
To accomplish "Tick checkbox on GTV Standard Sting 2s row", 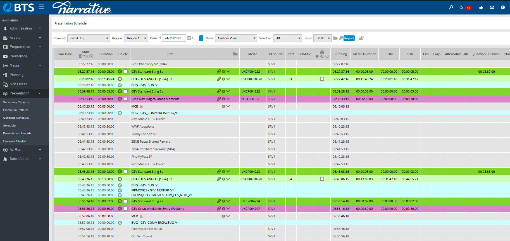I will (126, 201).
